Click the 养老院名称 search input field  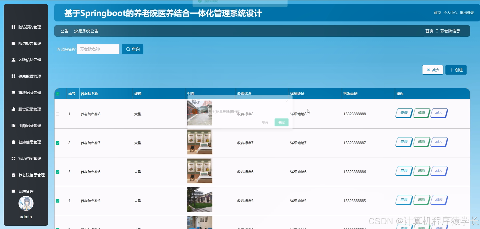tap(98, 49)
